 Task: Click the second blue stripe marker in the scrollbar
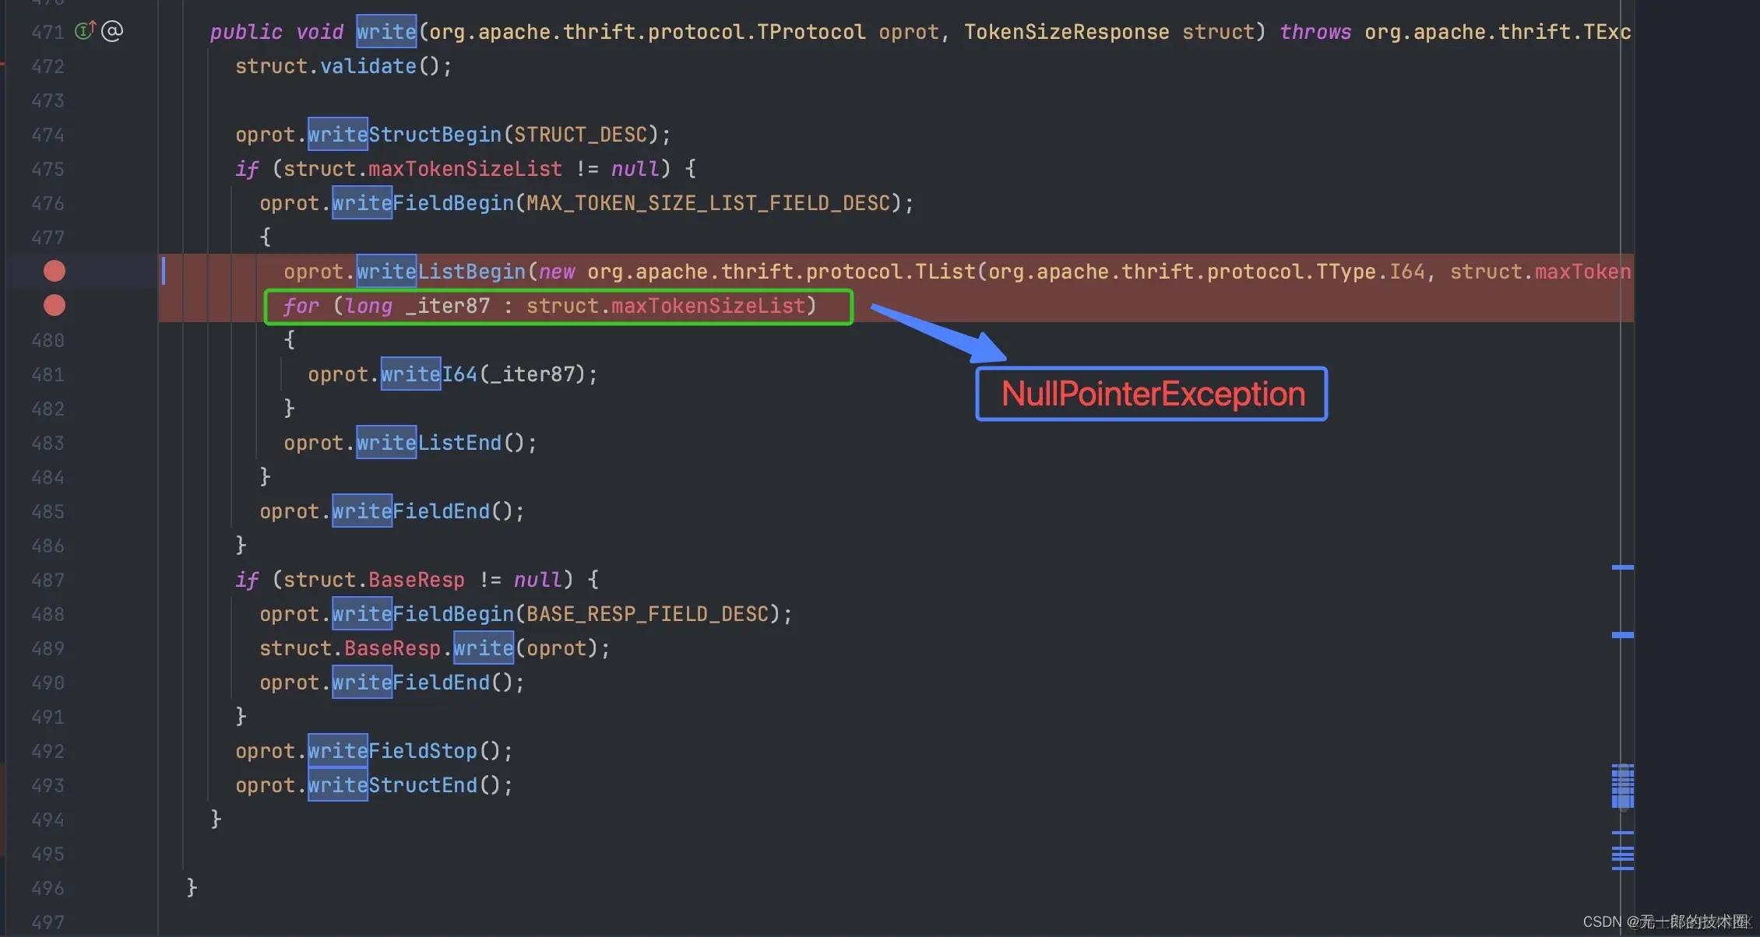pos(1622,635)
